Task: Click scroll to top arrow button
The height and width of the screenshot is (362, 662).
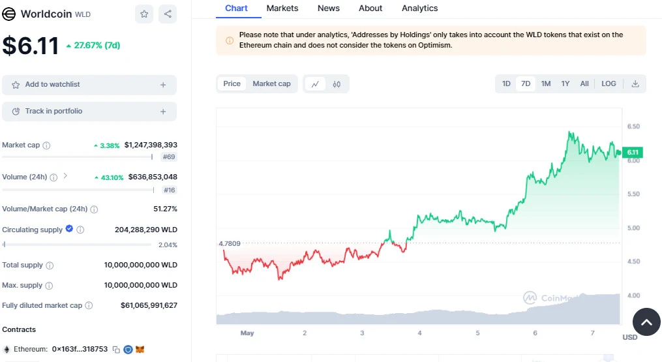Action: (x=646, y=322)
